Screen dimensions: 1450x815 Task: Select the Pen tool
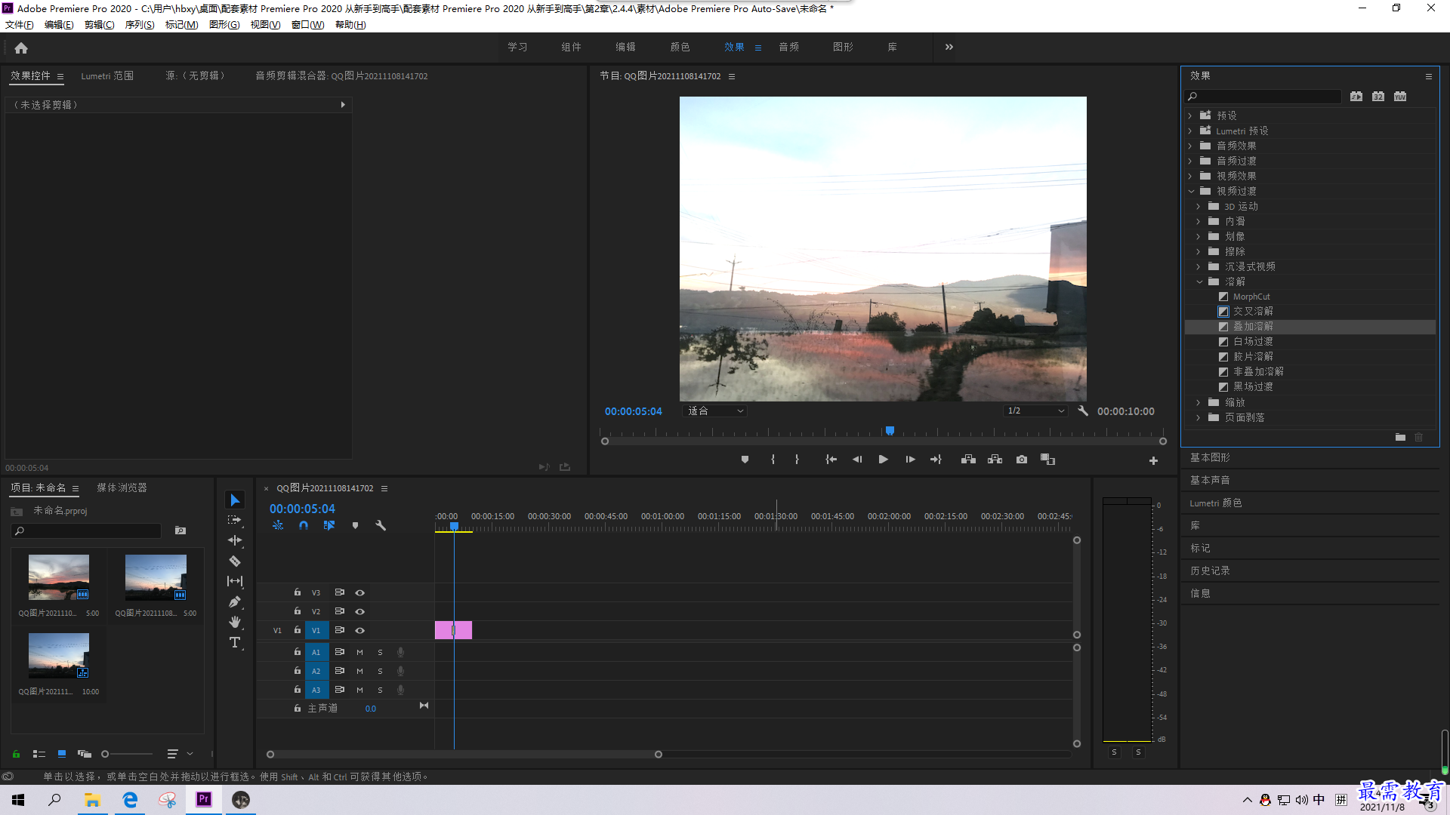tap(235, 601)
